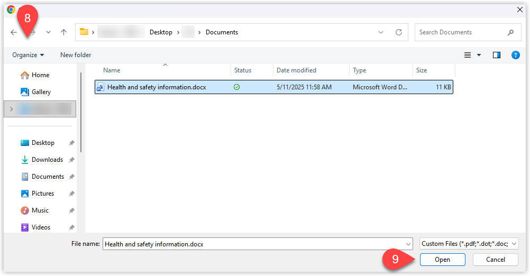This screenshot has height=276, width=530.
Task: Click the search magnifier icon
Action: point(511,32)
